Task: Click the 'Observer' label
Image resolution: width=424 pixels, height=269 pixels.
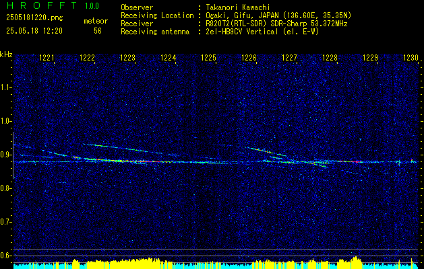Action: tap(137, 7)
